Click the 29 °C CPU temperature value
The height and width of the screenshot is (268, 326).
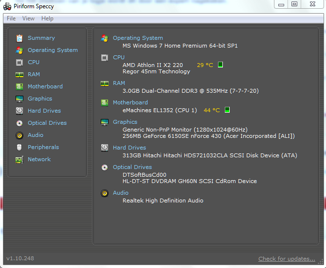point(205,65)
